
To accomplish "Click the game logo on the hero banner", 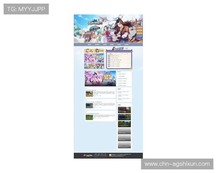I will tap(95, 22).
